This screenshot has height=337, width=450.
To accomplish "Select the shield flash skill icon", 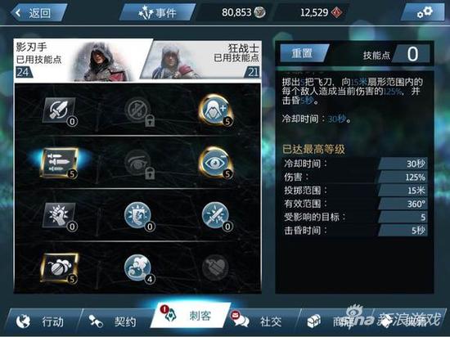I will click(138, 216).
